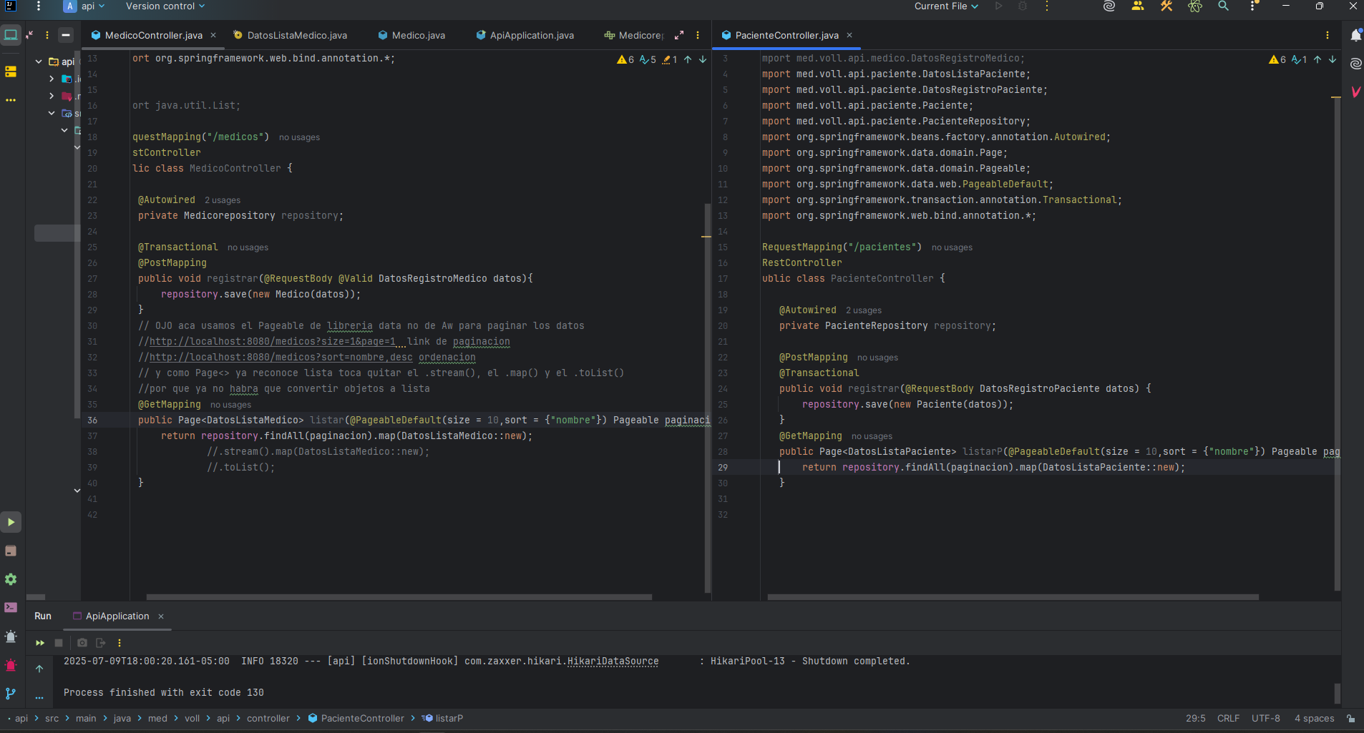1364x733 pixels.
Task: Click PacienteController in breadcrumb bar
Action: [x=356, y=719]
